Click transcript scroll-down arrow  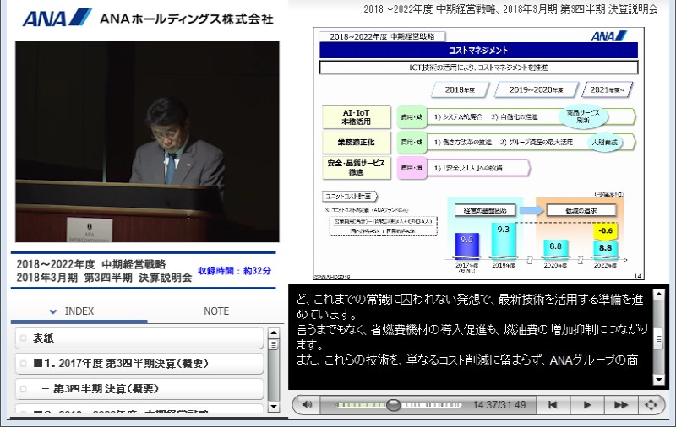659,380
